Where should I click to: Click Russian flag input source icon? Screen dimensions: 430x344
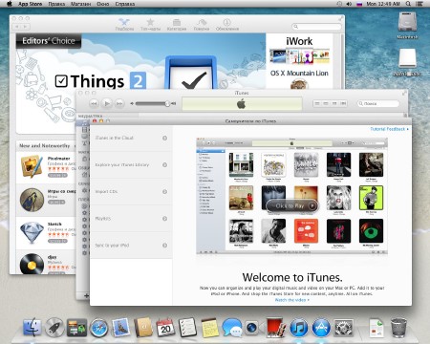coord(359,4)
